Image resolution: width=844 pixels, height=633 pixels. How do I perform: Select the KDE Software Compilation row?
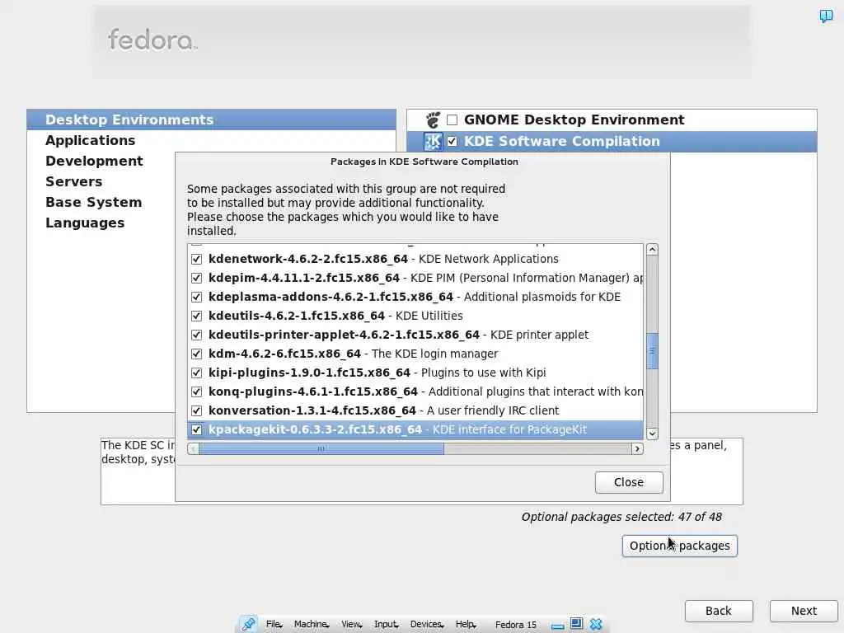612,141
